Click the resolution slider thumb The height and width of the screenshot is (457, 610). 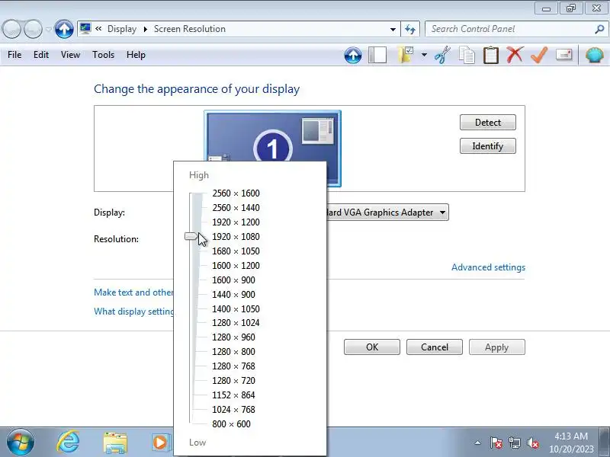[191, 236]
